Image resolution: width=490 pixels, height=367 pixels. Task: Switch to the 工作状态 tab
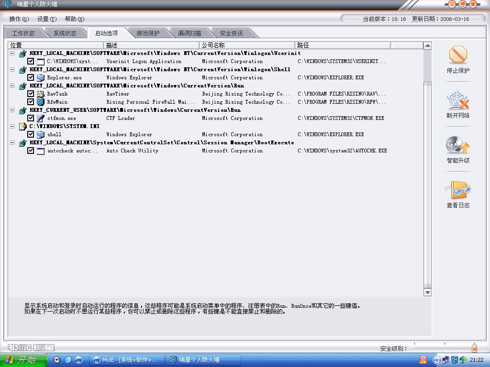click(23, 33)
